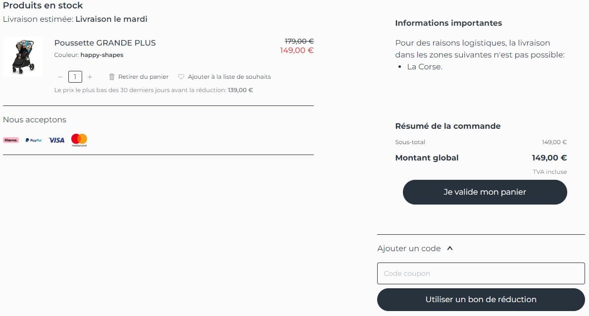Click inside the Code coupon field
The height and width of the screenshot is (316, 589).
coord(481,273)
